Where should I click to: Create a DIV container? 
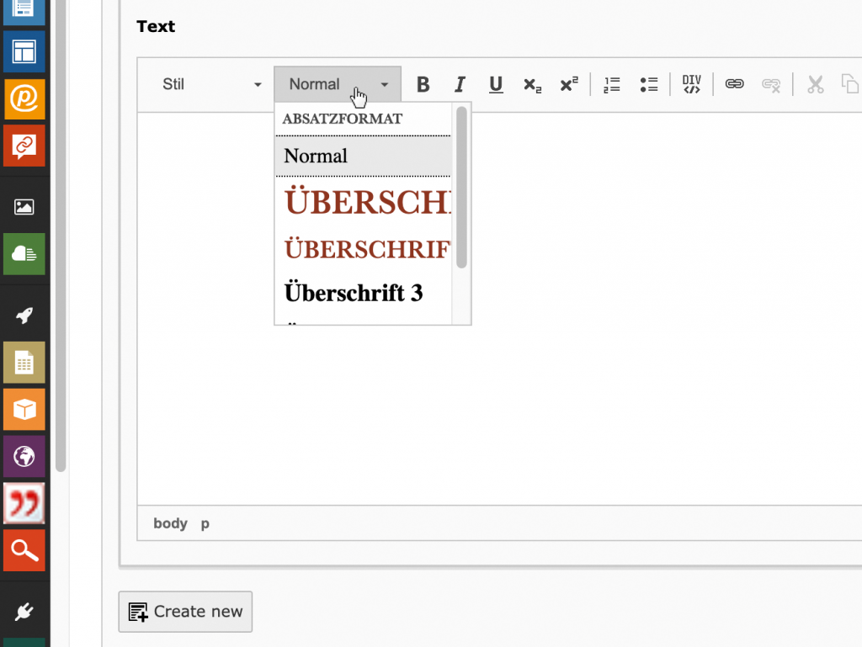(x=692, y=85)
